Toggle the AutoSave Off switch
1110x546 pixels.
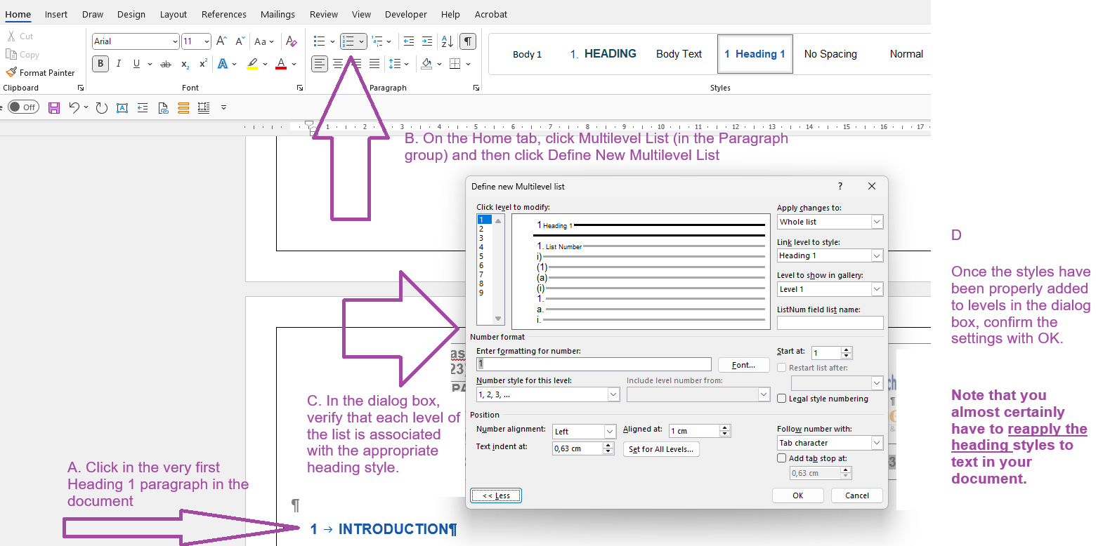(24, 107)
